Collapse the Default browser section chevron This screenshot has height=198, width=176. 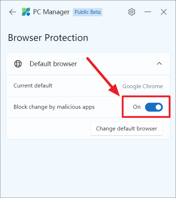tap(159, 64)
